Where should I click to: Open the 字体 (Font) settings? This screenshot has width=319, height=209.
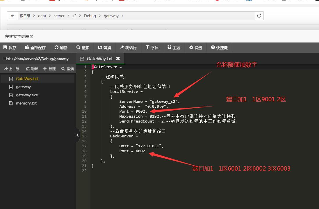(152, 47)
